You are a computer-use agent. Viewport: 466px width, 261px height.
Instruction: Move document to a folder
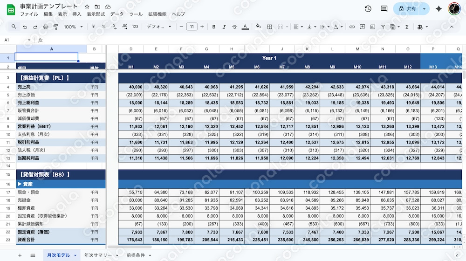[x=97, y=7]
